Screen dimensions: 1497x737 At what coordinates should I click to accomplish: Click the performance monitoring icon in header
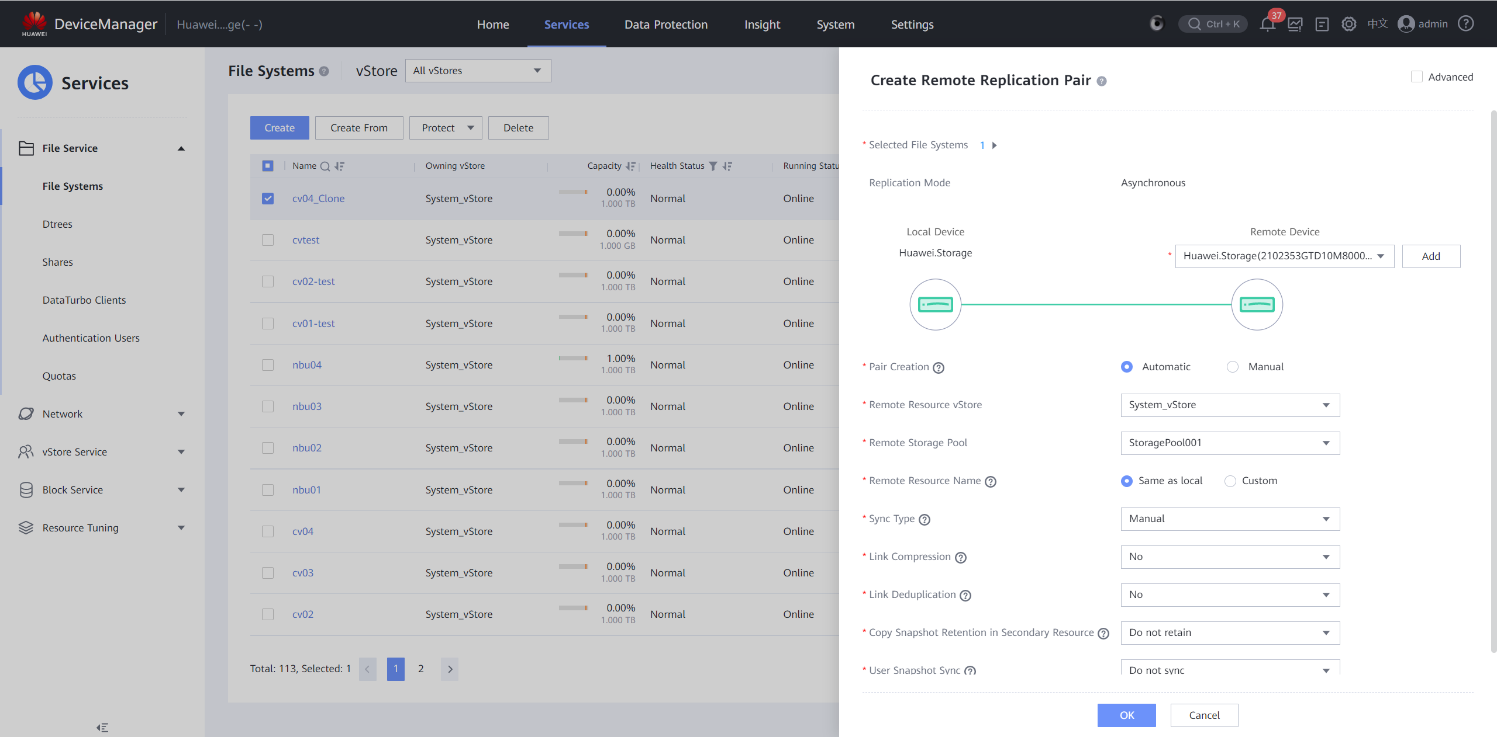[1295, 25]
